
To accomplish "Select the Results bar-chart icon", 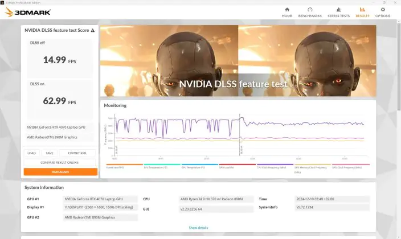I will point(362,10).
